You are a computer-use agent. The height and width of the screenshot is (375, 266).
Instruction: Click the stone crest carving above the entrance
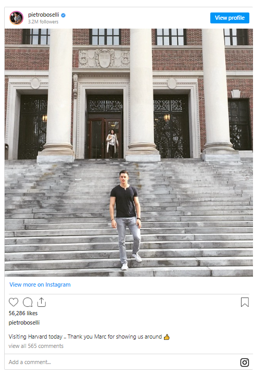click(104, 58)
